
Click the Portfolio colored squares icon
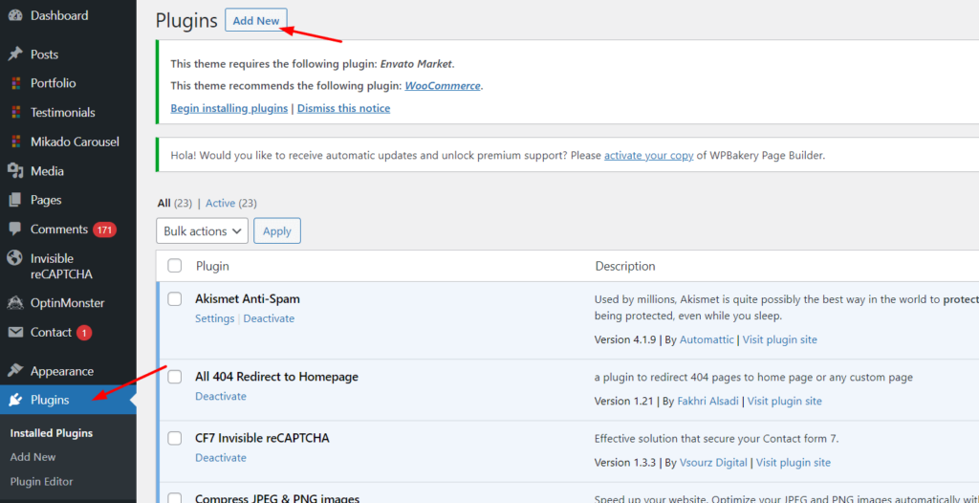15,83
